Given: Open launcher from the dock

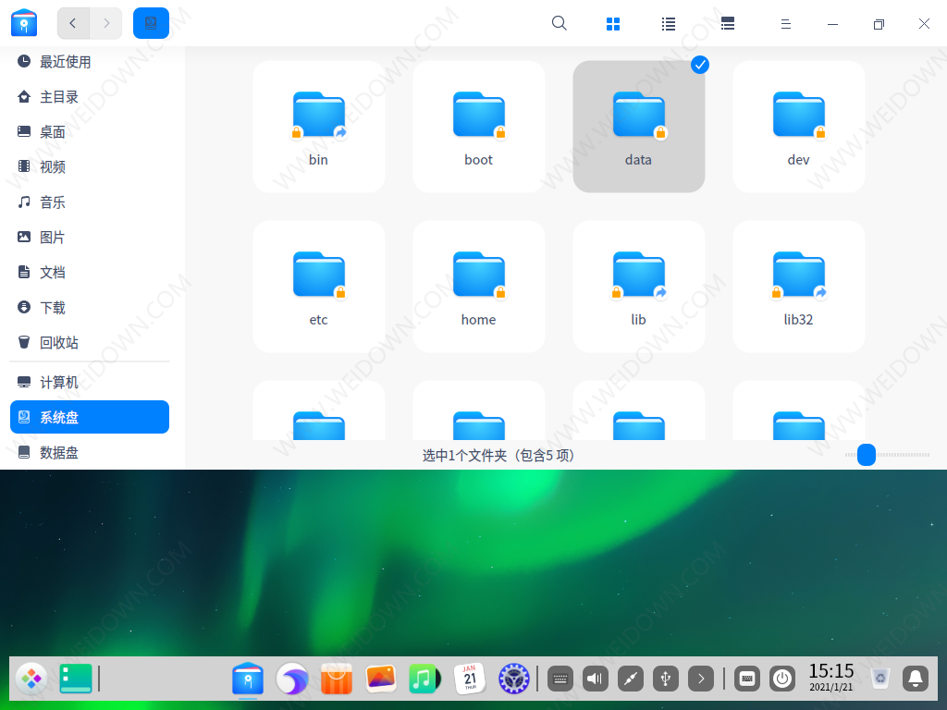Looking at the screenshot, I should tap(31, 679).
